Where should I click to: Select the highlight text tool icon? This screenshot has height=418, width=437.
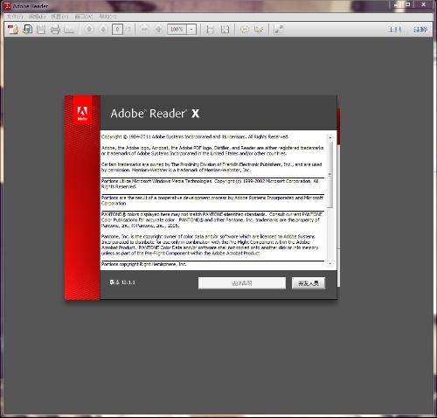[x=259, y=30]
